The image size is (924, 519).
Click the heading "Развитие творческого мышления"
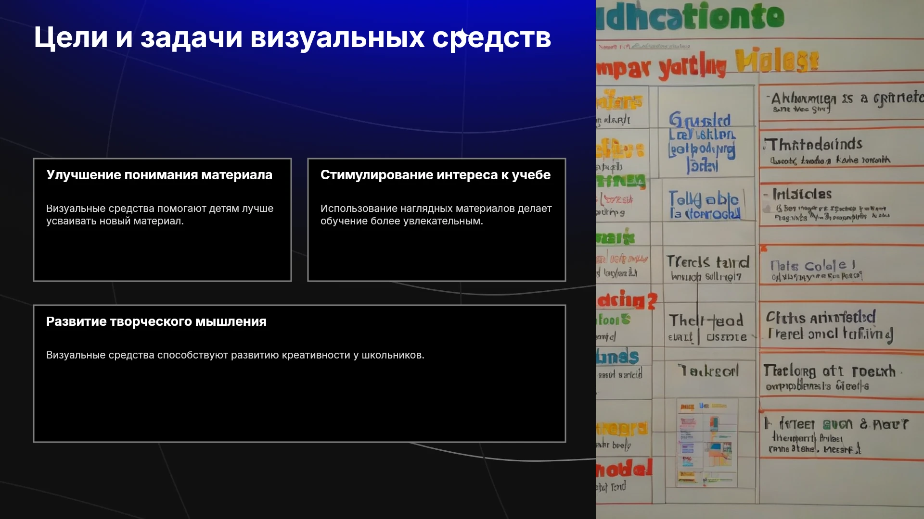(156, 321)
